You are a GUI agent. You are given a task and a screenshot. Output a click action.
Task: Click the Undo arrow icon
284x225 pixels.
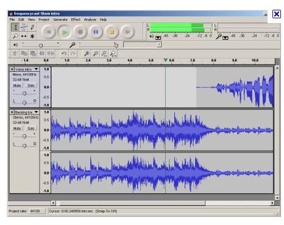[64, 54]
